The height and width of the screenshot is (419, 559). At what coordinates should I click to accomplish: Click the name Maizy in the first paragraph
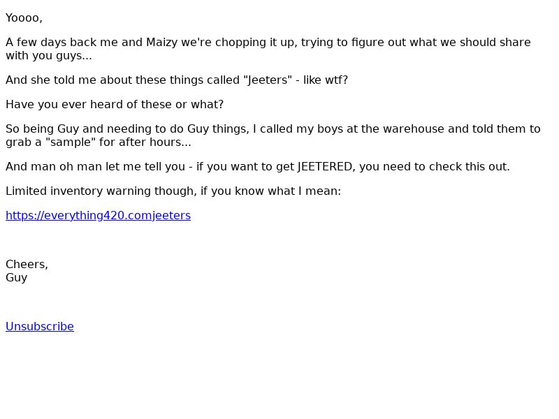tap(162, 43)
